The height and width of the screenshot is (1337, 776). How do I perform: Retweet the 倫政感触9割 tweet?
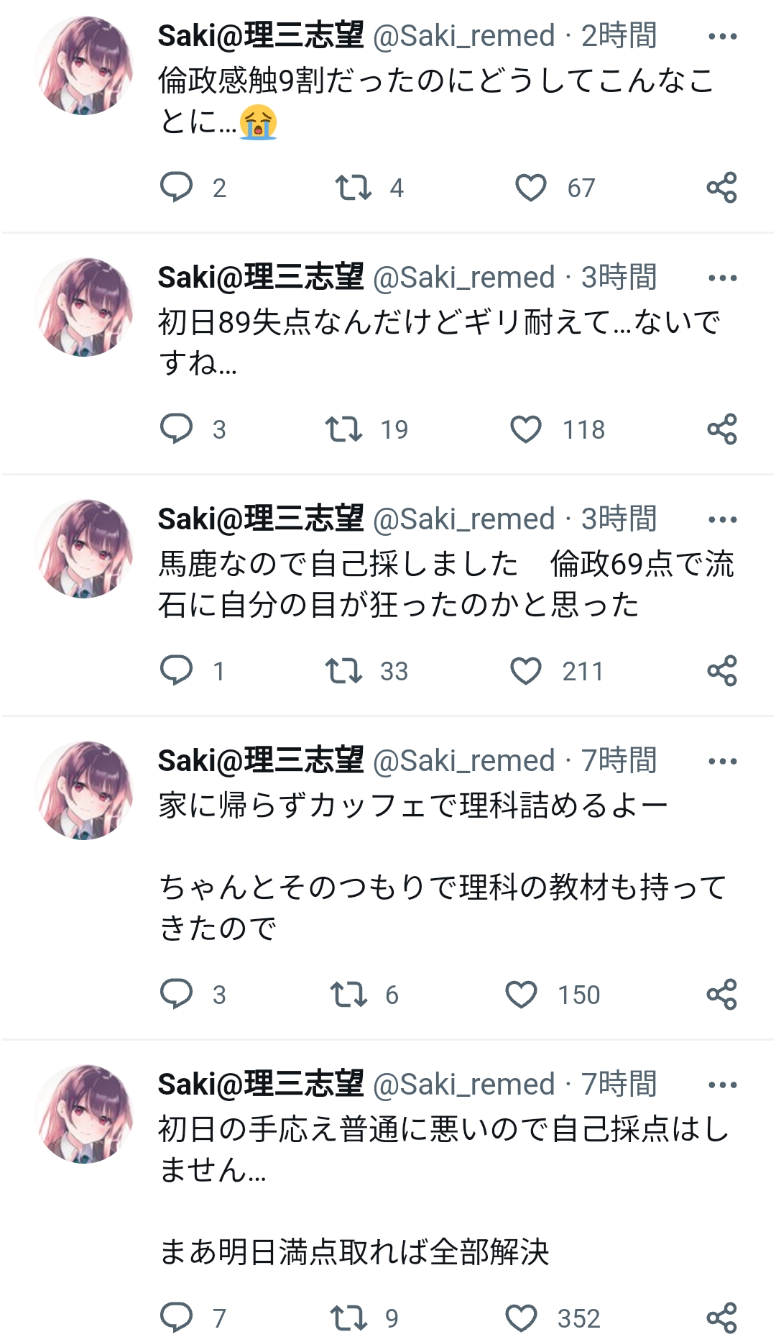[353, 187]
